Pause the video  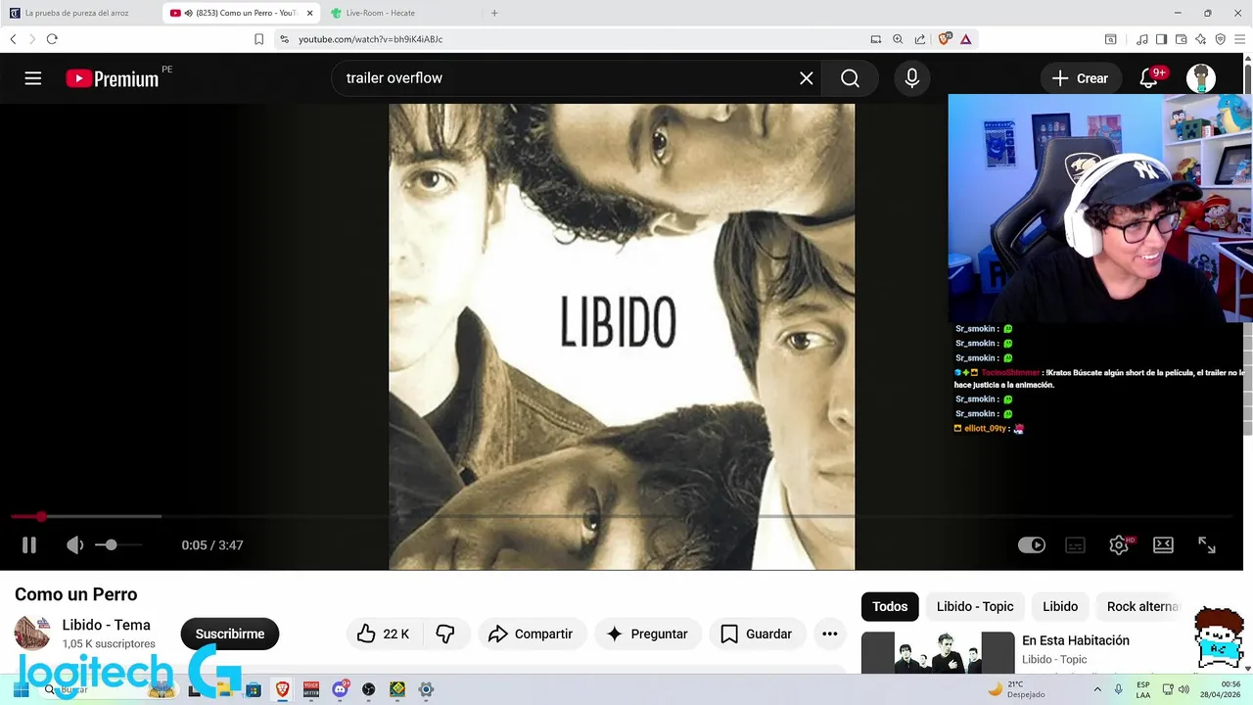coord(29,545)
